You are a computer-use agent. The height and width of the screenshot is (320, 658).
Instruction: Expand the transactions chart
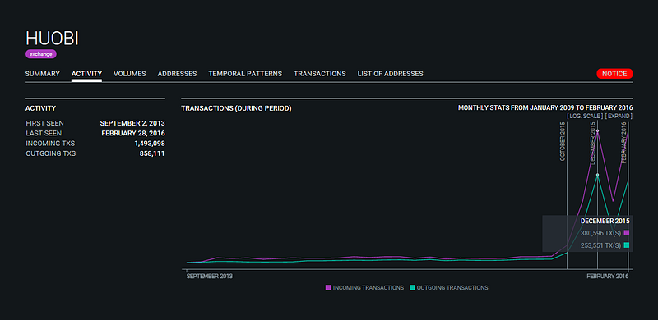619,116
